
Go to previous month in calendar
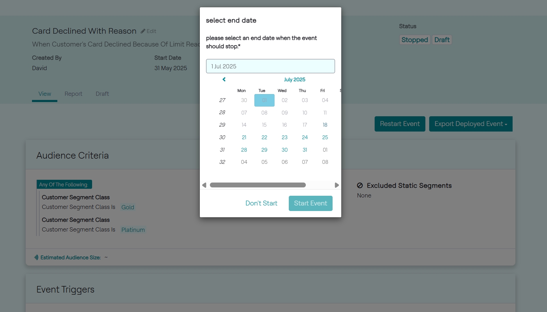click(x=224, y=79)
